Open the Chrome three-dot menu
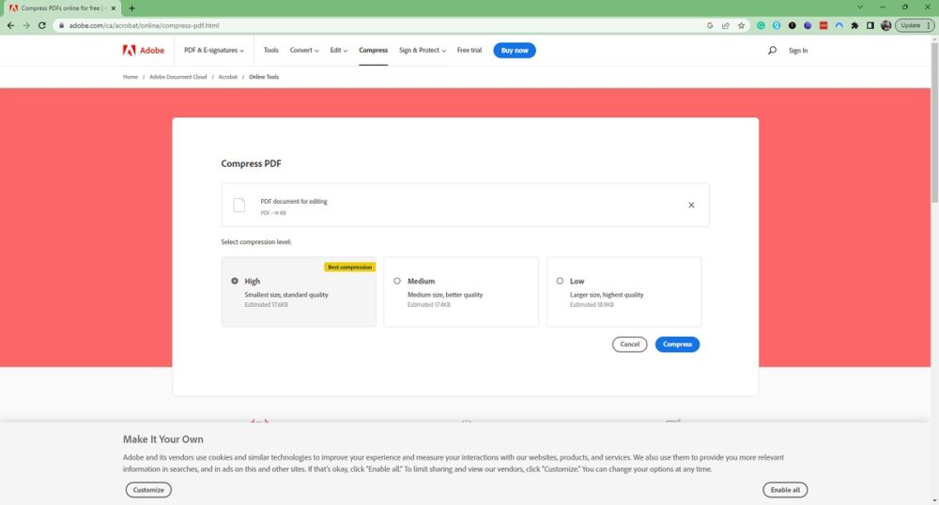This screenshot has height=505, width=939. [x=929, y=25]
